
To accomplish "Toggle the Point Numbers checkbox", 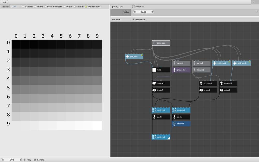I will coord(45,7).
